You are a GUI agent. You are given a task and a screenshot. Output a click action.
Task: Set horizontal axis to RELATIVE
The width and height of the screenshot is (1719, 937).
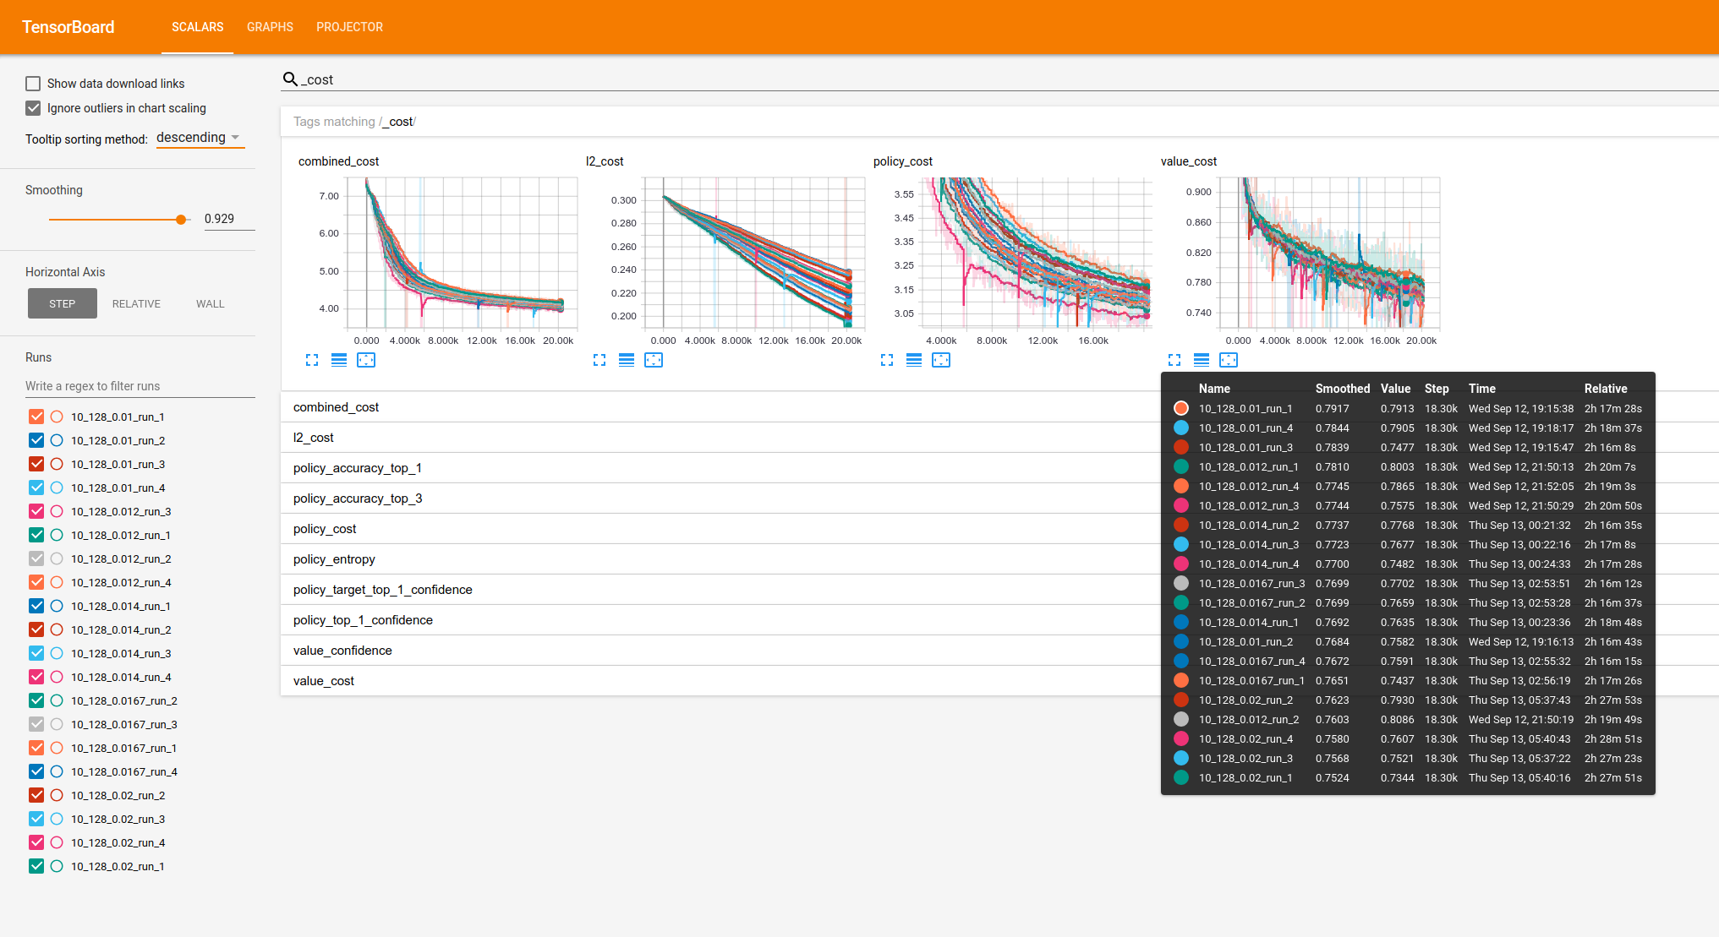(136, 304)
